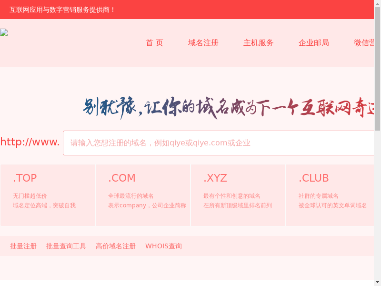Click the 全球最流行的域名 description text
This screenshot has height=286, width=381.
[x=130, y=196]
